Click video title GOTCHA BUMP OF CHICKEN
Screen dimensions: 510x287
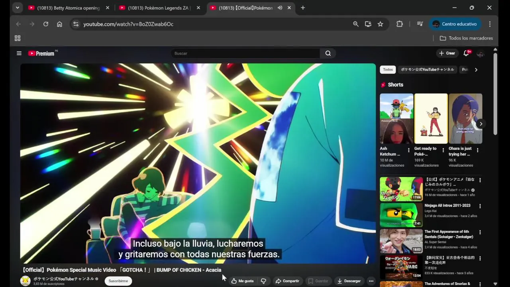click(122, 270)
